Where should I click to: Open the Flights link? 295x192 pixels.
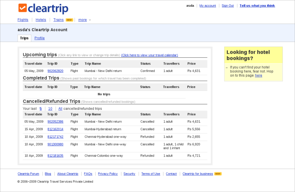(x=23, y=20)
